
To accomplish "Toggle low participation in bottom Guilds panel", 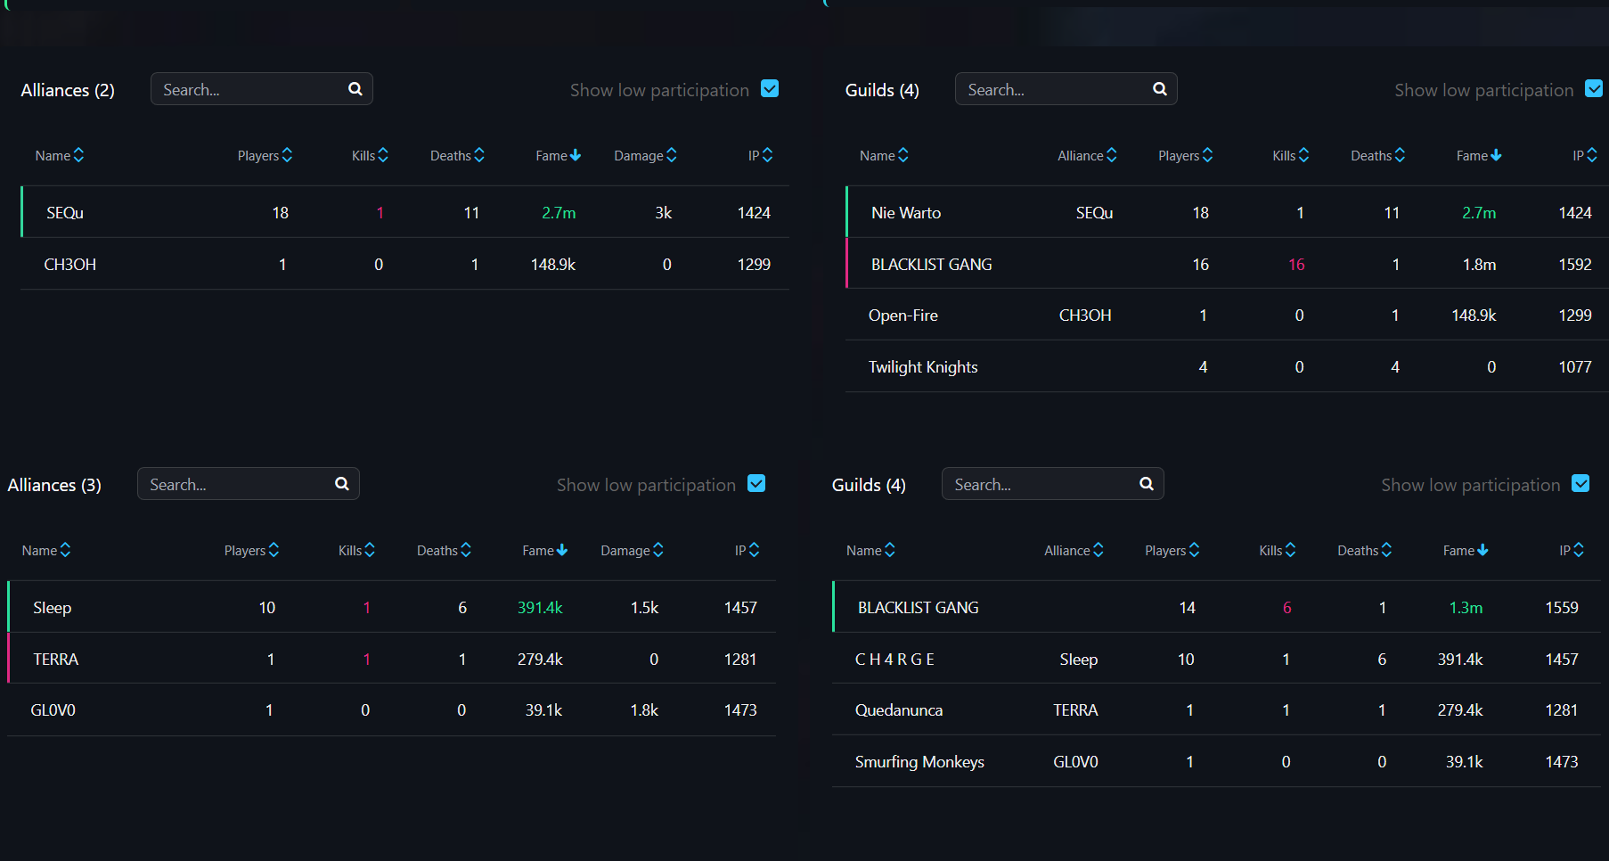I will click(x=1580, y=484).
